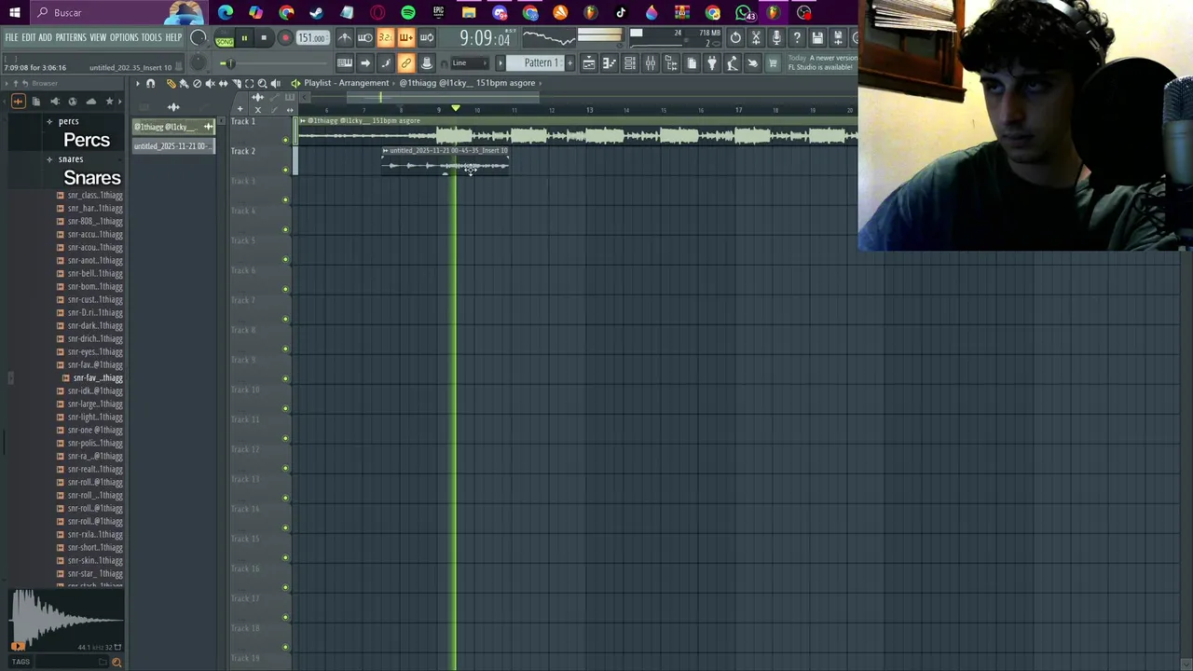This screenshot has width=1193, height=671.
Task: Toggle wait for input before recording
Action: click(x=364, y=37)
